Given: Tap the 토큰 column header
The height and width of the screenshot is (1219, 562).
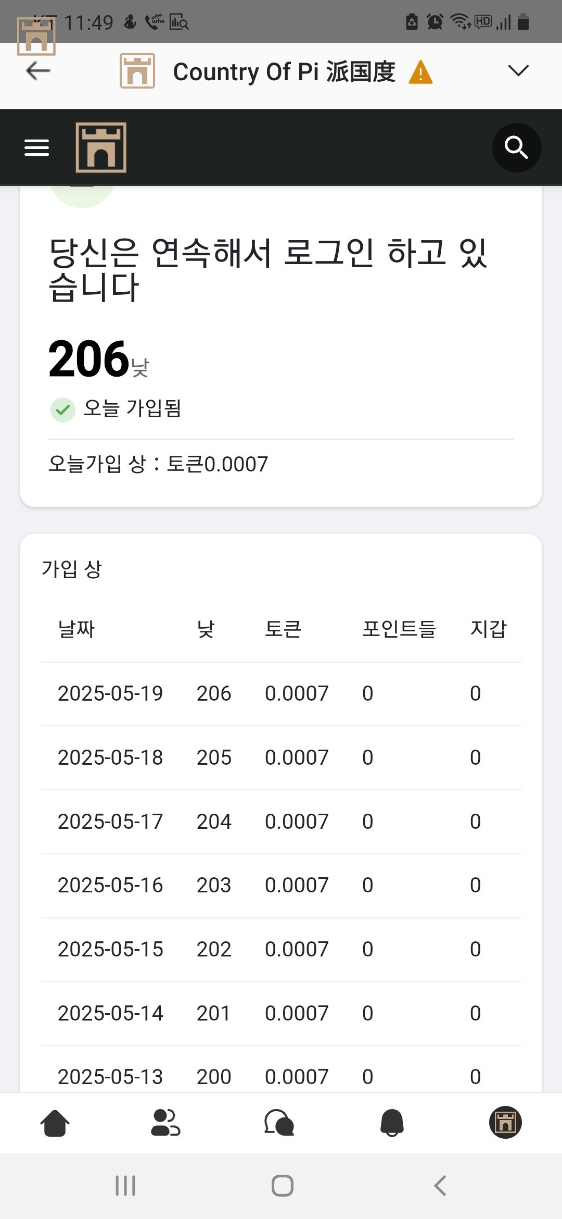Looking at the screenshot, I should 284,629.
